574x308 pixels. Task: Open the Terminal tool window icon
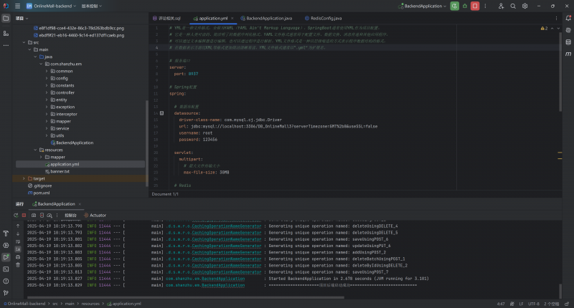coord(6,268)
